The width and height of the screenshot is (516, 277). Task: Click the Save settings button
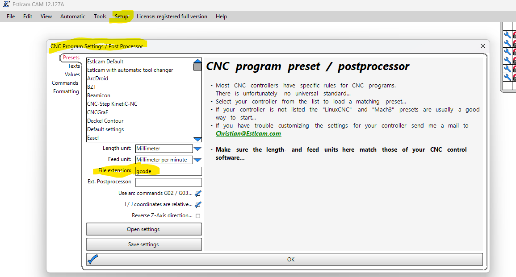coord(144,244)
